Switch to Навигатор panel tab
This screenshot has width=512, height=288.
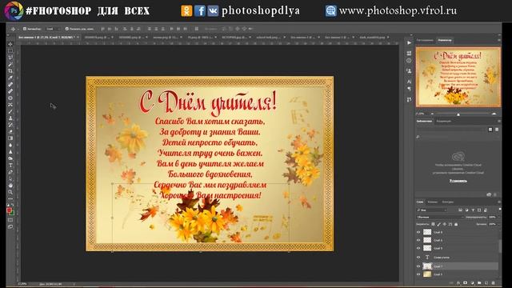click(x=445, y=40)
